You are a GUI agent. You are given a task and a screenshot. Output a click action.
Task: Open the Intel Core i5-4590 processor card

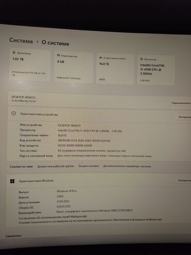pos(156,70)
